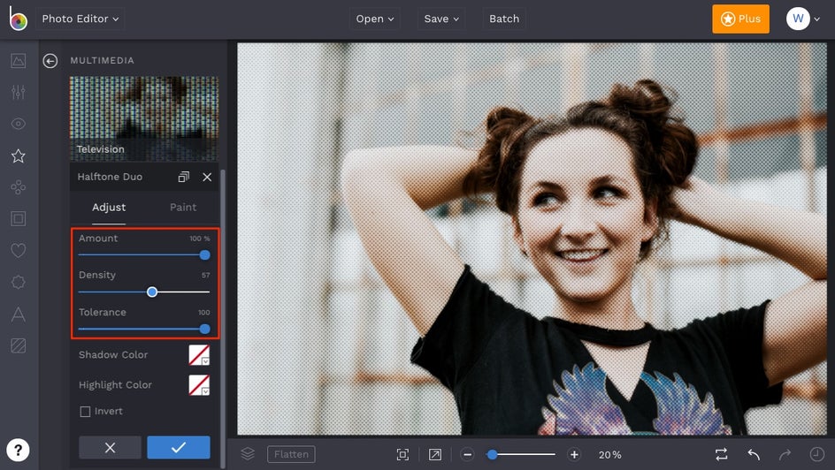Image resolution: width=835 pixels, height=470 pixels.
Task: Expand the Photo Editor dropdown
Action: coord(80,19)
